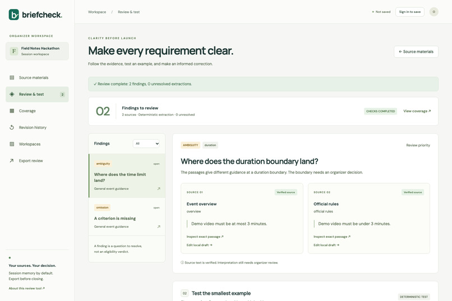This screenshot has height=301, width=452.
Task: Expand the Findings filter dropdown
Action: pyautogui.click(x=146, y=143)
